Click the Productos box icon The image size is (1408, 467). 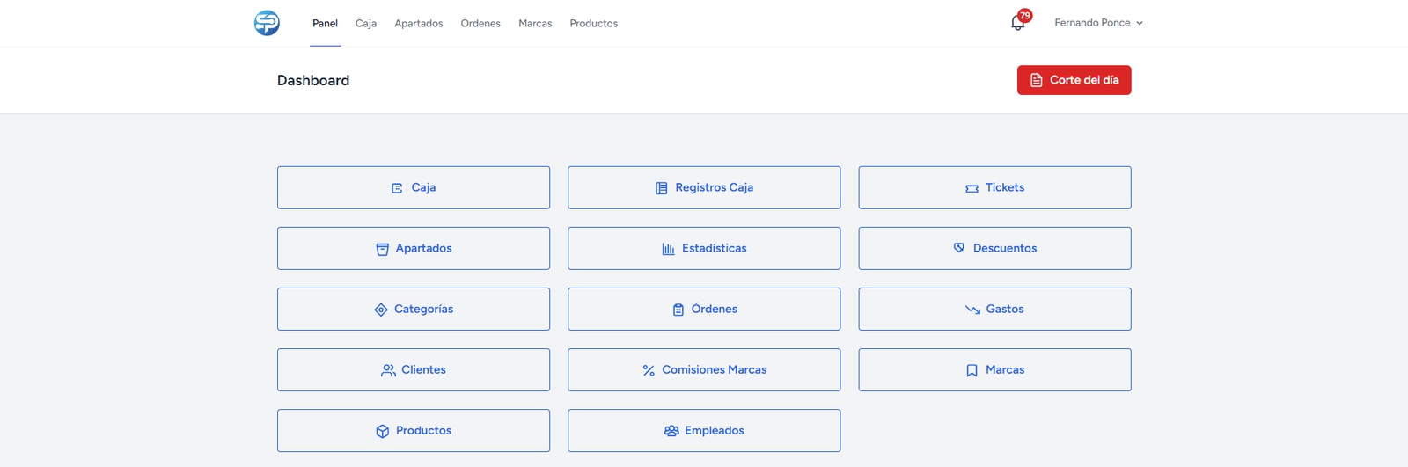[382, 431]
